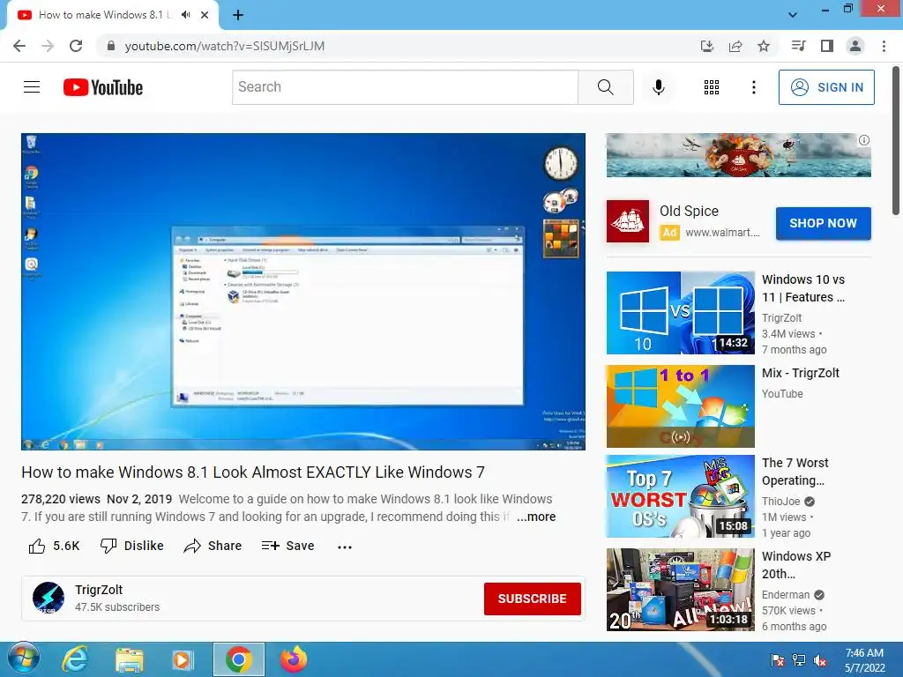Screen dimensions: 903x677
Task: Open Top 7 Worst OS's thumbnail
Action: pyautogui.click(x=680, y=496)
